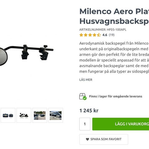Click SPARA SOM FAVORIT button label

[x=106, y=139]
